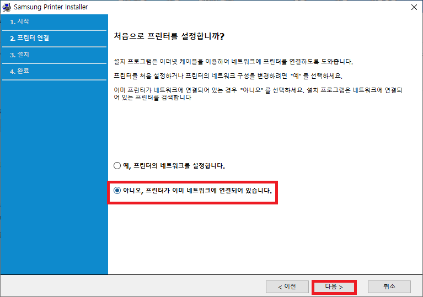The image size is (423, 297).
Task: Click the Samsung Printer Installer title icon
Action: pyautogui.click(x=7, y=7)
